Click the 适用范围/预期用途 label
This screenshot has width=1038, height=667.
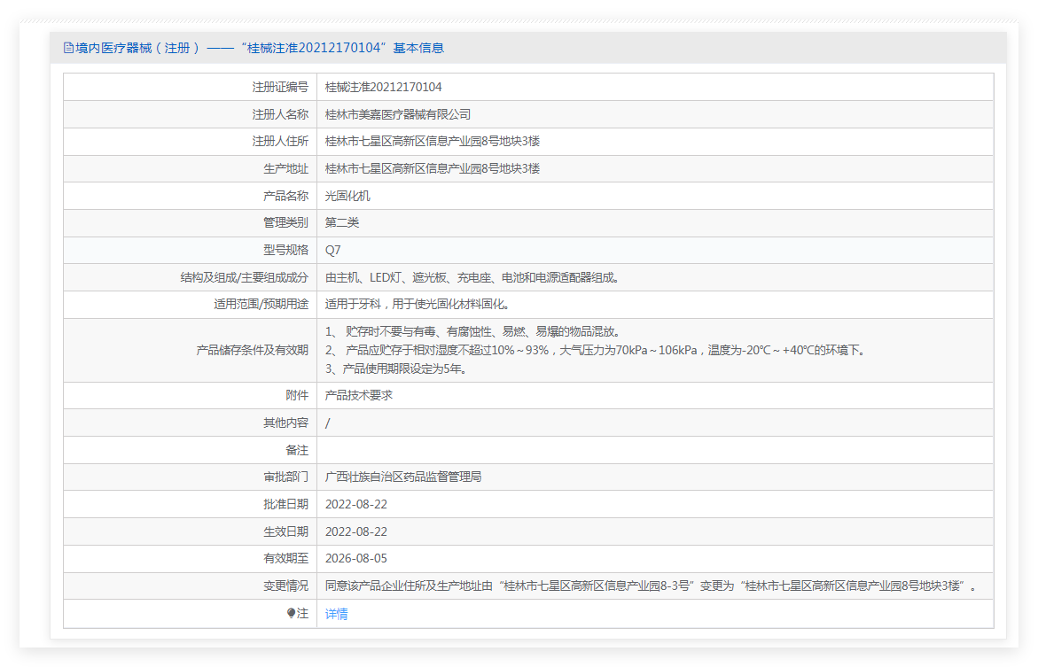click(261, 305)
